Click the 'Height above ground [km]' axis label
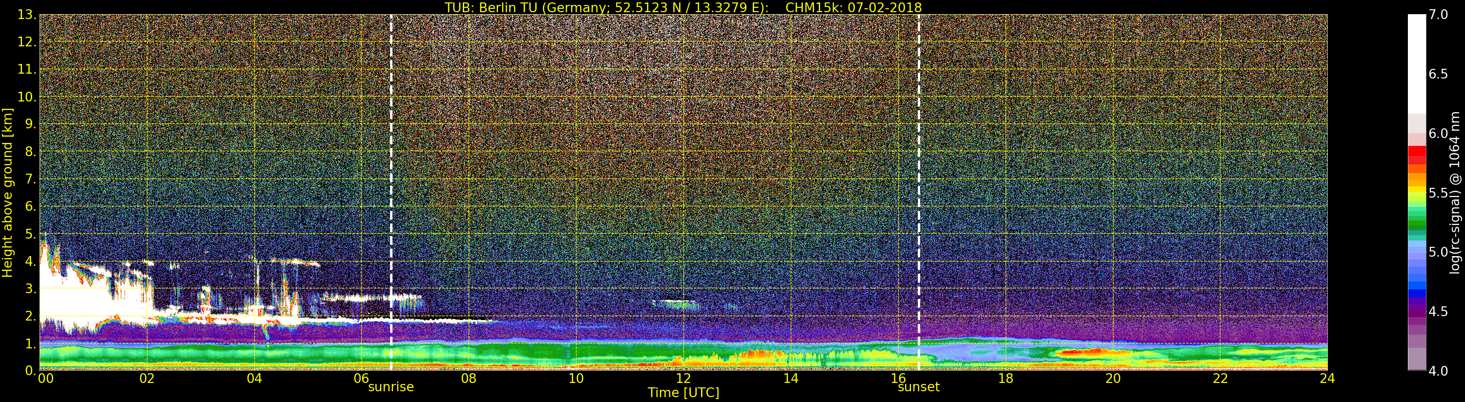The image size is (1465, 402). (x=7, y=192)
